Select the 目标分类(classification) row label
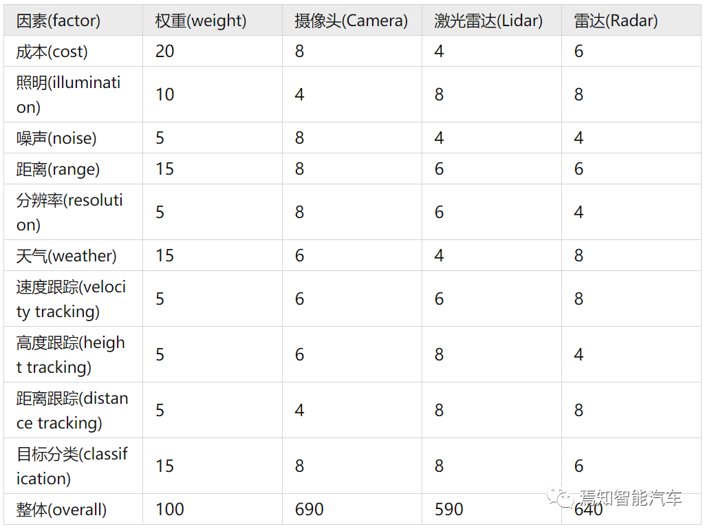The width and height of the screenshot is (705, 529). [x=72, y=466]
